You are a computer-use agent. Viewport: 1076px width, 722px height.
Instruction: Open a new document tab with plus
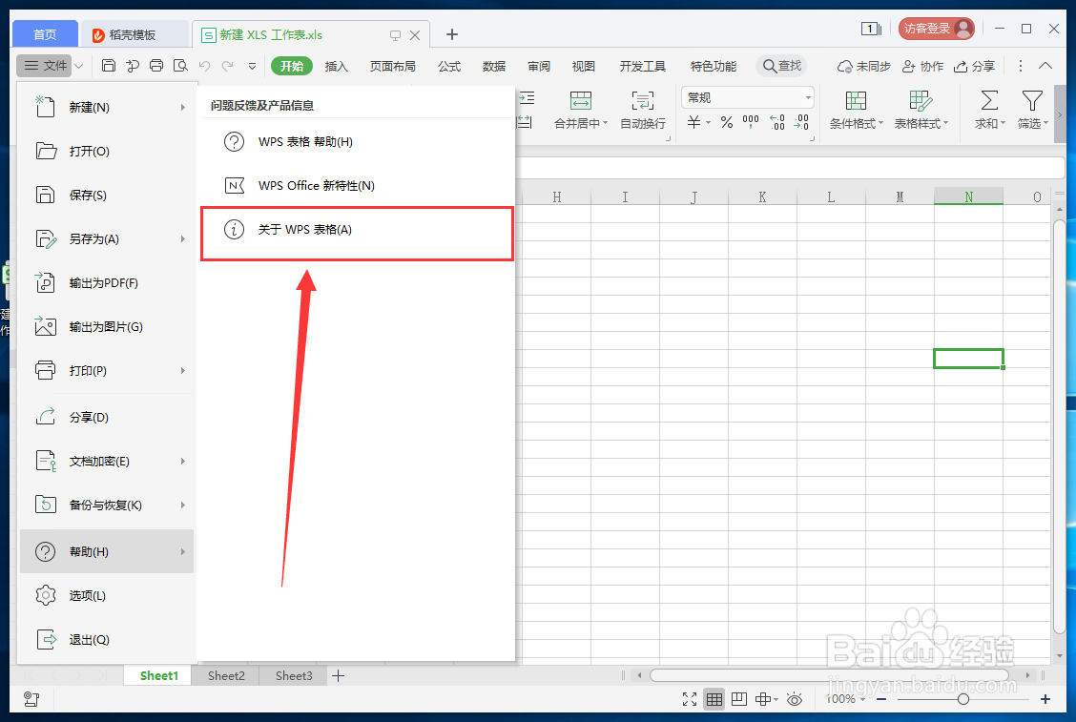(451, 34)
